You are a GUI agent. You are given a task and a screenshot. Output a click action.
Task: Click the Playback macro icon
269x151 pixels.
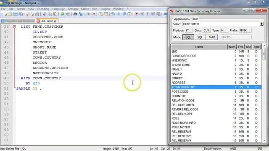coord(148,14)
